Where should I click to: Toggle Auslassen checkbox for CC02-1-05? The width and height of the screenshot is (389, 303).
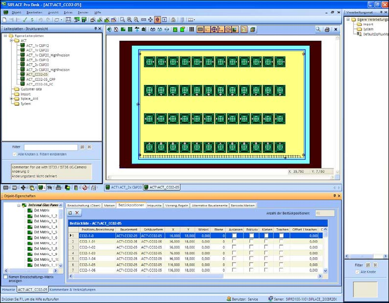(x=234, y=264)
